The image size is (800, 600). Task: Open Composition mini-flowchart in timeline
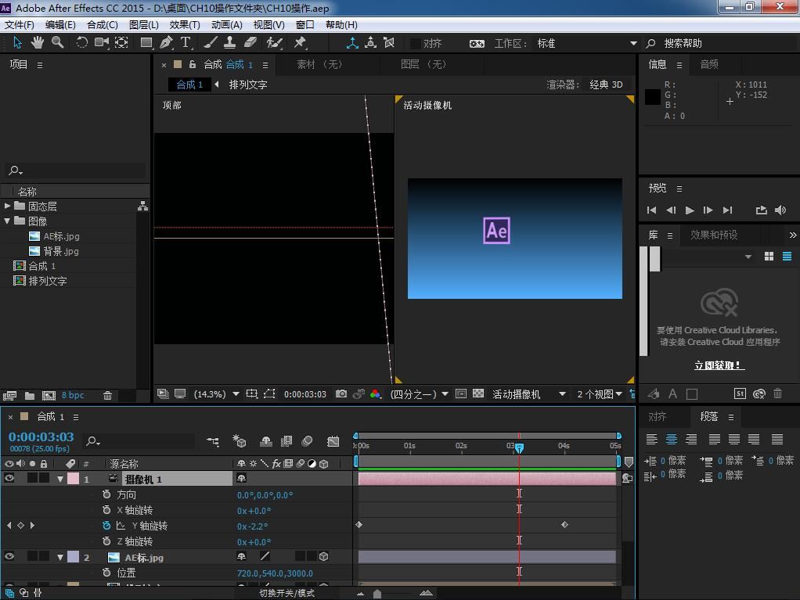[x=213, y=441]
